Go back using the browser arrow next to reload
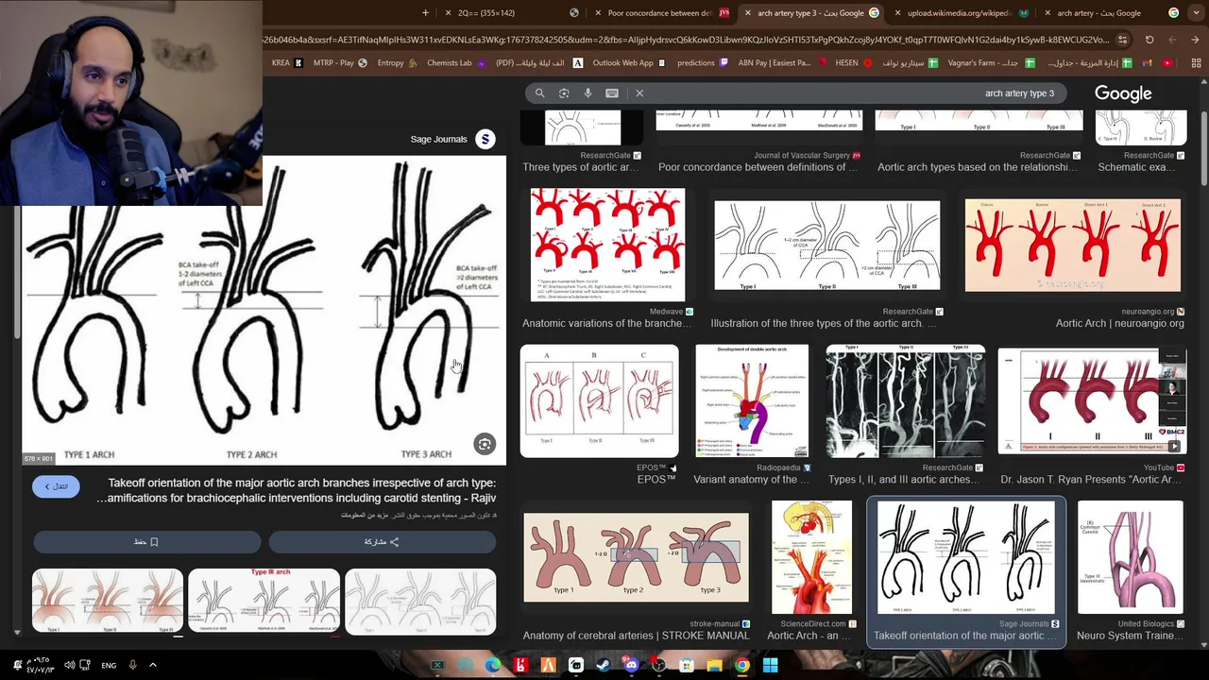 coord(1172,40)
